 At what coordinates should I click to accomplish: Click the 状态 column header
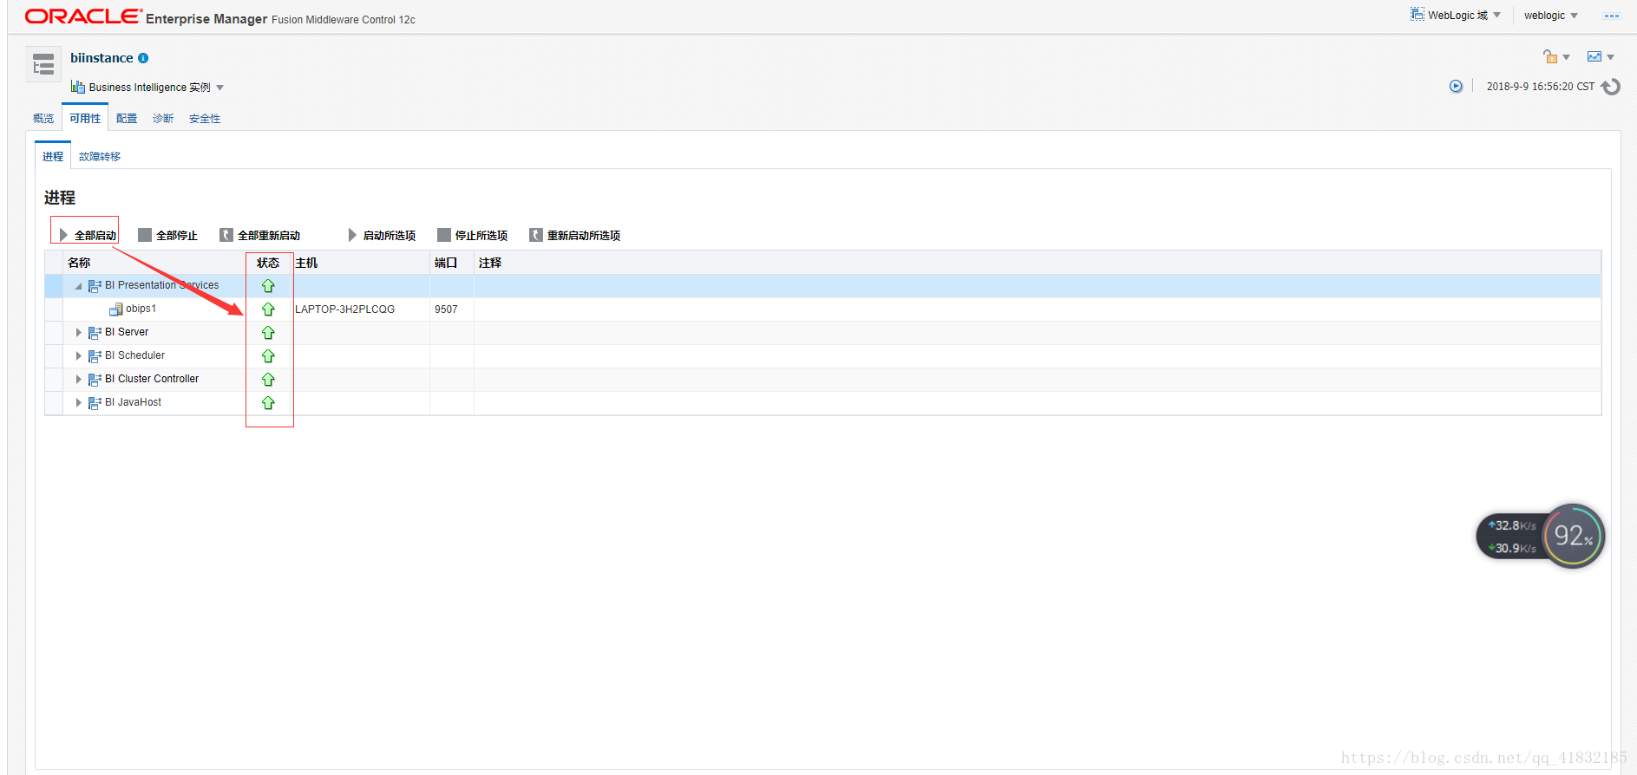click(x=268, y=263)
